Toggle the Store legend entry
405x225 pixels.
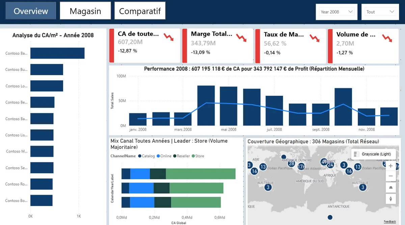[198, 156]
